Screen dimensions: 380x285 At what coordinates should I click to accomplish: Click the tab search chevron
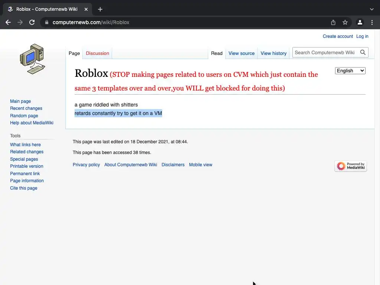372,9
